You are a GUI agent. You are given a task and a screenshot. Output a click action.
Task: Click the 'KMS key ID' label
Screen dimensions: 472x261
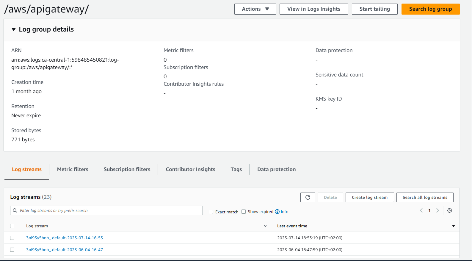329,99
